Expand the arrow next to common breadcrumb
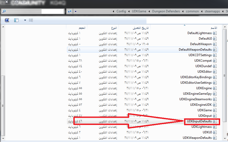 183,11
